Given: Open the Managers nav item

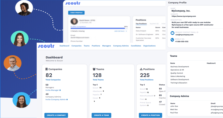Looking at the screenshot, I should (x=107, y=46).
